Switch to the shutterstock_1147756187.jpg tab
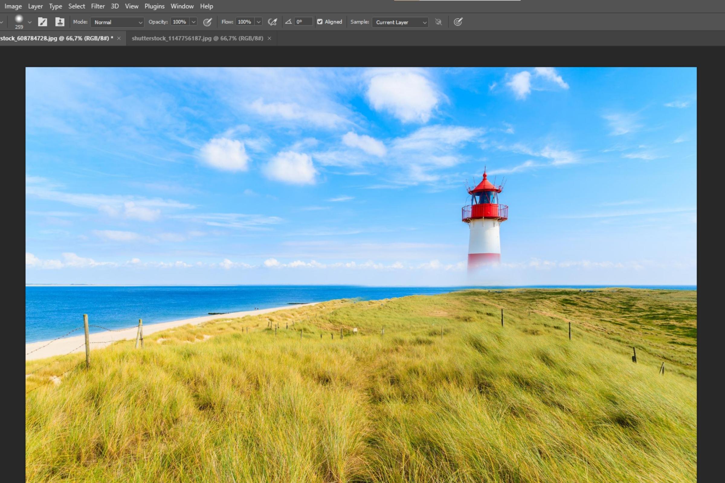The width and height of the screenshot is (725, 483). tap(197, 38)
